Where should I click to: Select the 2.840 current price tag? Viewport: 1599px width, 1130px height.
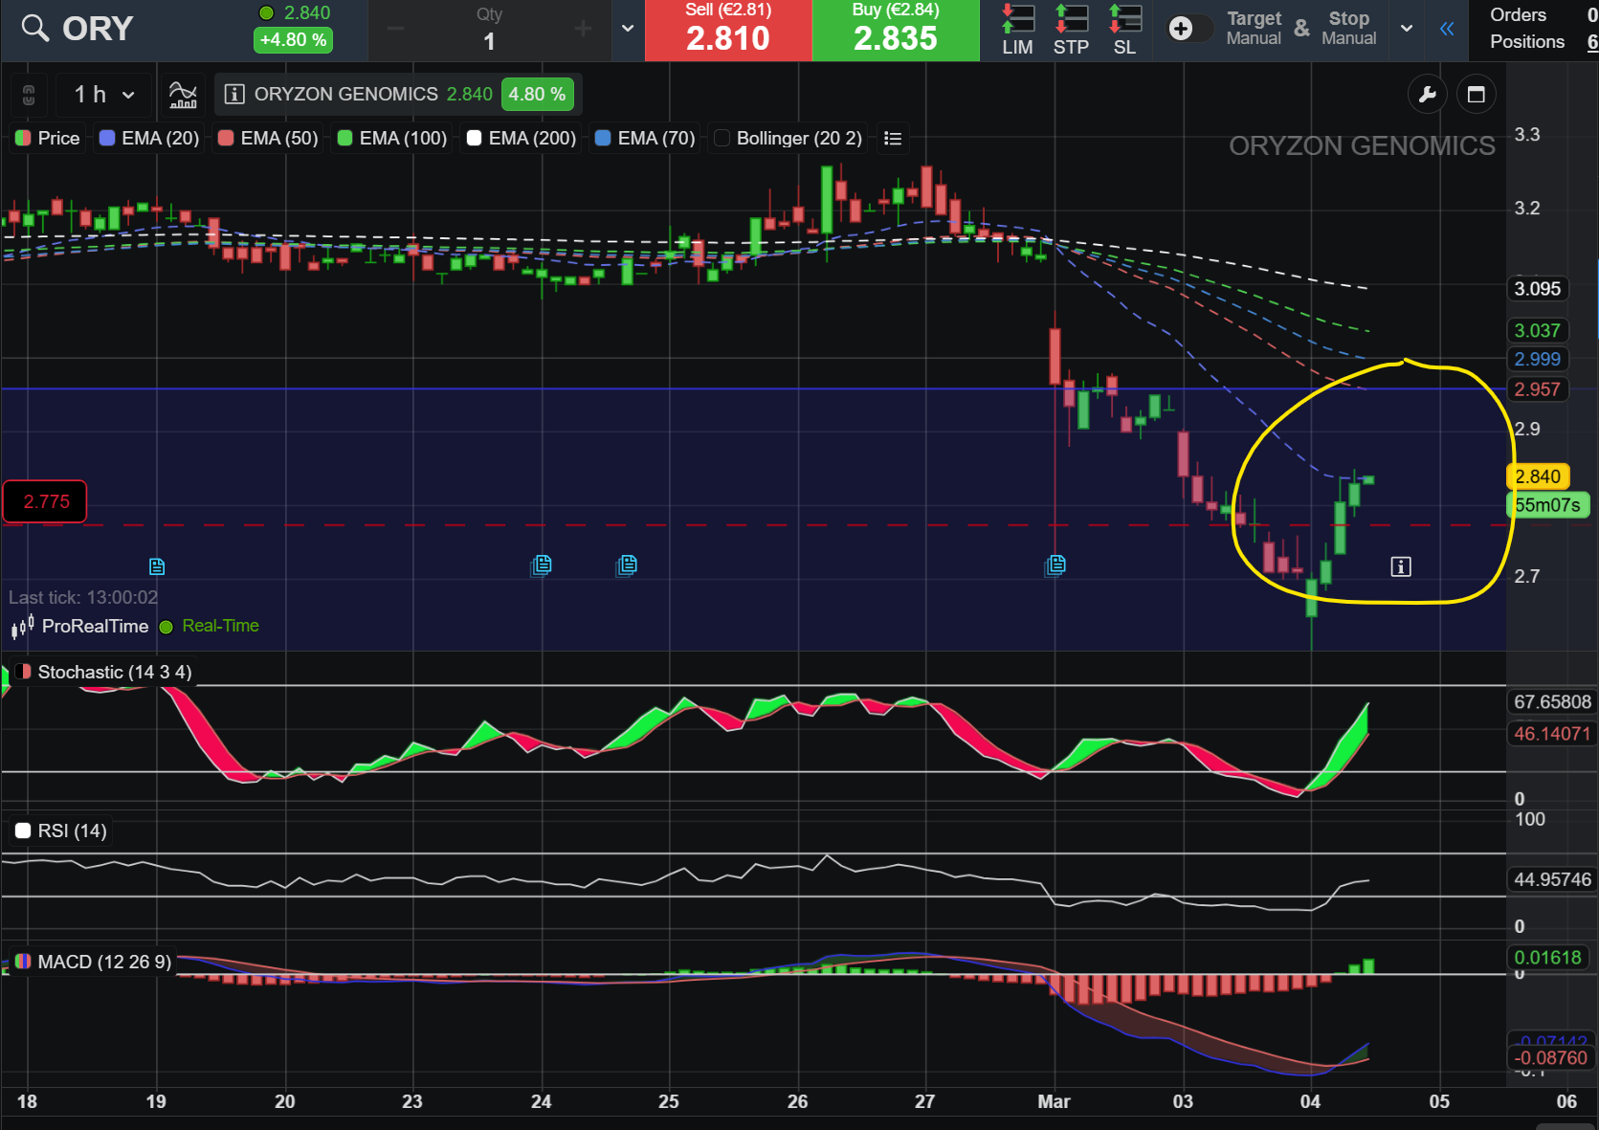pyautogui.click(x=1537, y=476)
